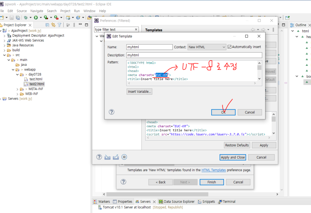Click help icon in Edit Template dialog

pyautogui.click(x=111, y=112)
